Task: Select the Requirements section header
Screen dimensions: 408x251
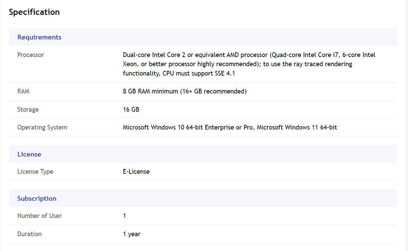Action: pos(39,37)
